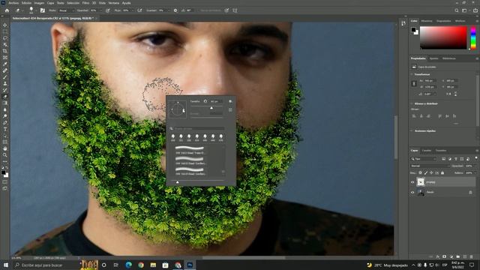Toggle link width and height in Transformar

pos(414,84)
